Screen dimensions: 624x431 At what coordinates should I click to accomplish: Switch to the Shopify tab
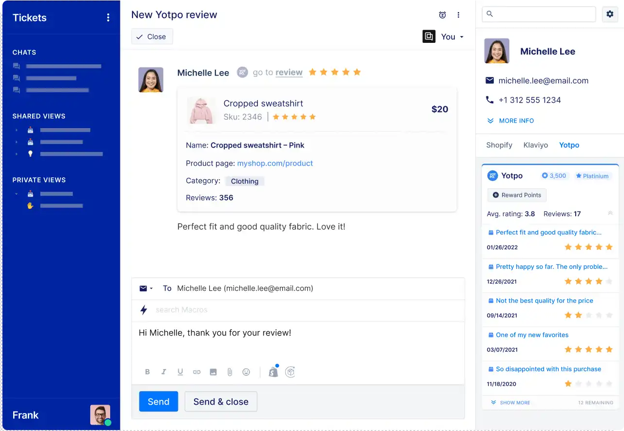pos(499,145)
